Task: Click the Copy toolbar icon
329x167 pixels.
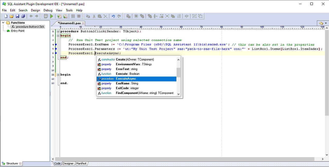Action: coord(88,16)
